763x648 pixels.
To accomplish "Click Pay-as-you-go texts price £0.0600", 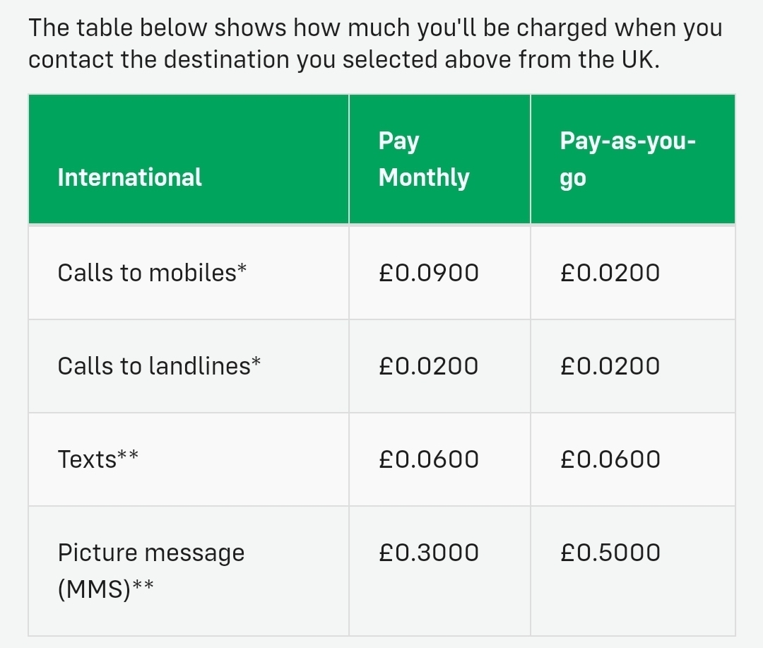I will pyautogui.click(x=610, y=459).
